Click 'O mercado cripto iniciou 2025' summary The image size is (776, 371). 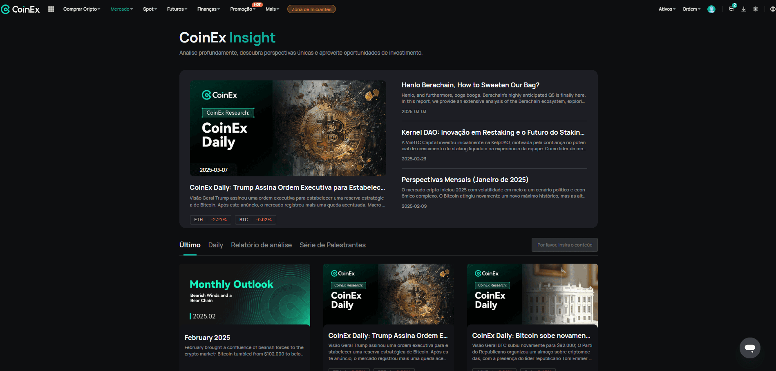494,193
